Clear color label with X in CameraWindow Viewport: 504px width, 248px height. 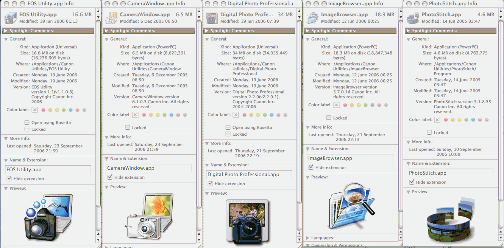pos(135,115)
